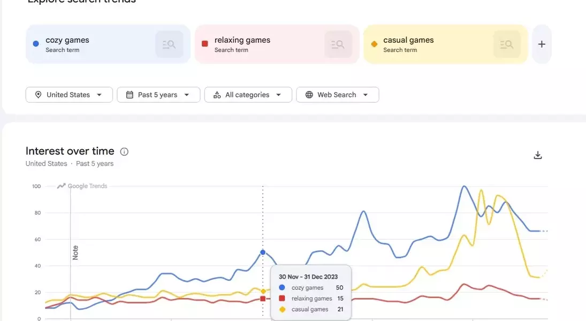586x321 pixels.
Task: Expand the Past 5 years time range dropdown
Action: click(x=158, y=95)
